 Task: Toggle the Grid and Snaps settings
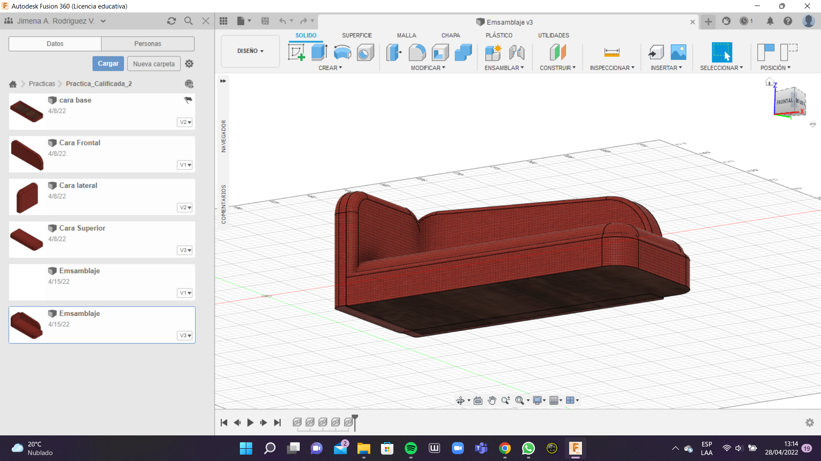tap(555, 400)
